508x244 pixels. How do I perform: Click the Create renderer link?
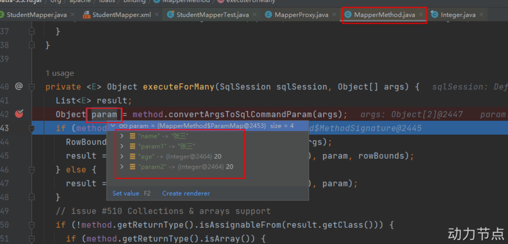(186, 193)
